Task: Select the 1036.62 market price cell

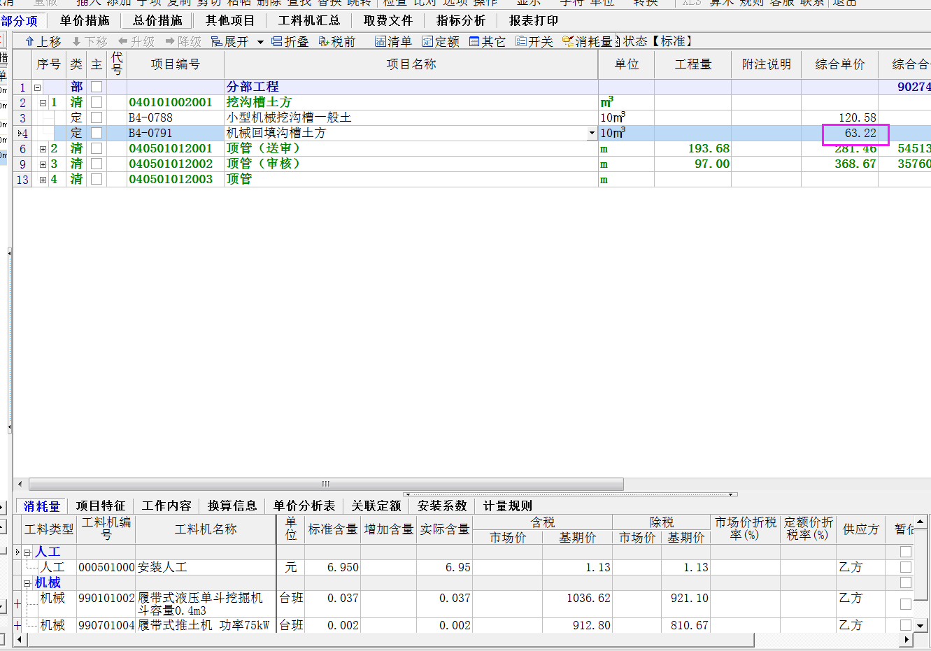Action: point(578,604)
